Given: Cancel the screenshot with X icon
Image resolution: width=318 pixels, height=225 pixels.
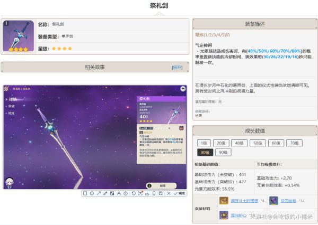Looking at the screenshot, I should 169,193.
